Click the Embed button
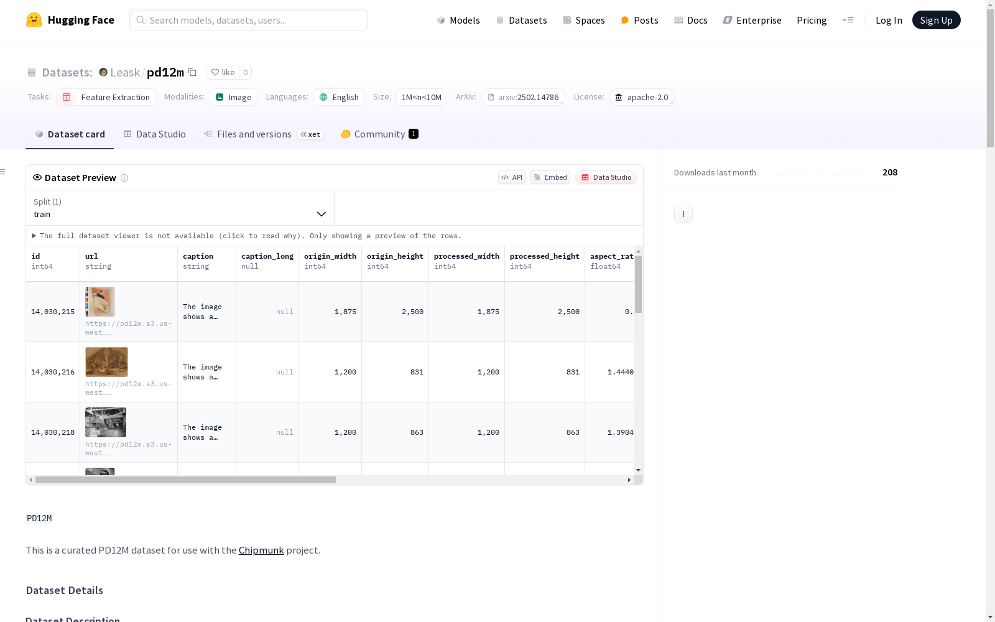The width and height of the screenshot is (995, 622). (x=550, y=177)
